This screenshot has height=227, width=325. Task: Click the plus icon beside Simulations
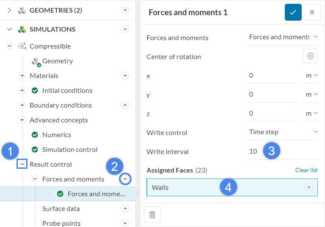(125, 29)
